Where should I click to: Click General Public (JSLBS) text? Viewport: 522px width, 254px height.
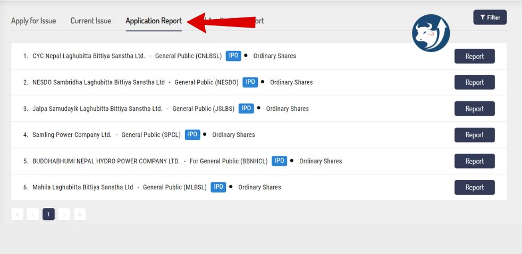point(204,109)
